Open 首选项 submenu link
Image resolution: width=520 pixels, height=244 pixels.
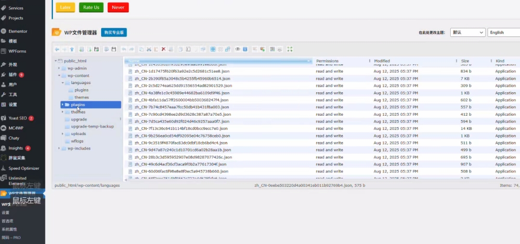coord(7,221)
